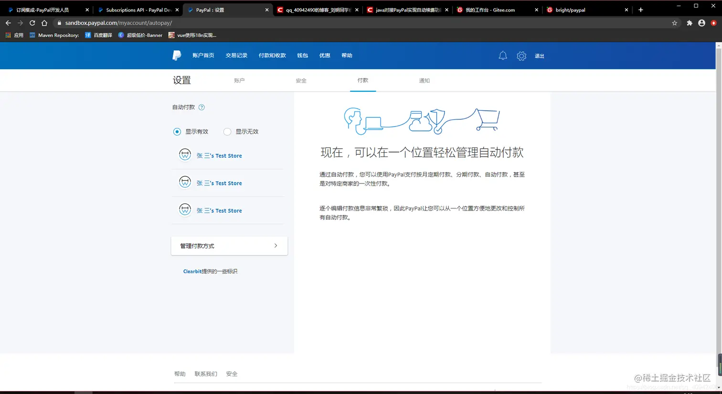The width and height of the screenshot is (722, 394).
Task: Open 优惠 in the top navigation
Action: [x=325, y=55]
